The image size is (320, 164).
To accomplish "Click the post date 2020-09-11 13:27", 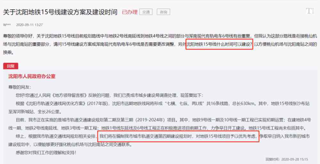I will [x=29, y=25].
